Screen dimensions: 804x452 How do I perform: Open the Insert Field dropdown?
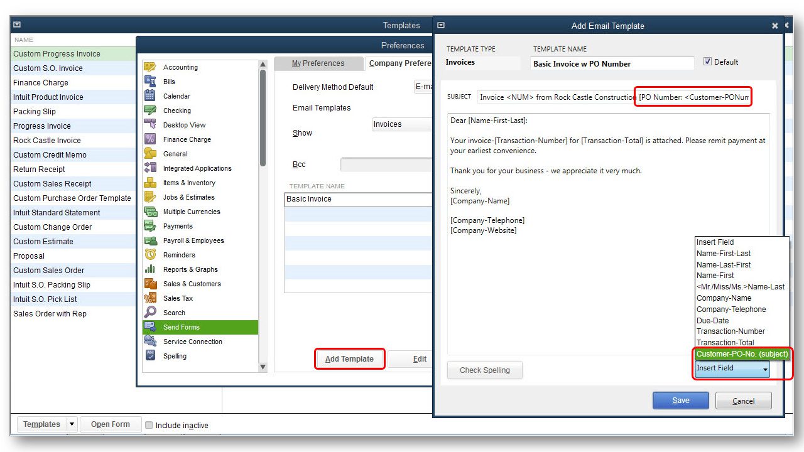point(732,369)
